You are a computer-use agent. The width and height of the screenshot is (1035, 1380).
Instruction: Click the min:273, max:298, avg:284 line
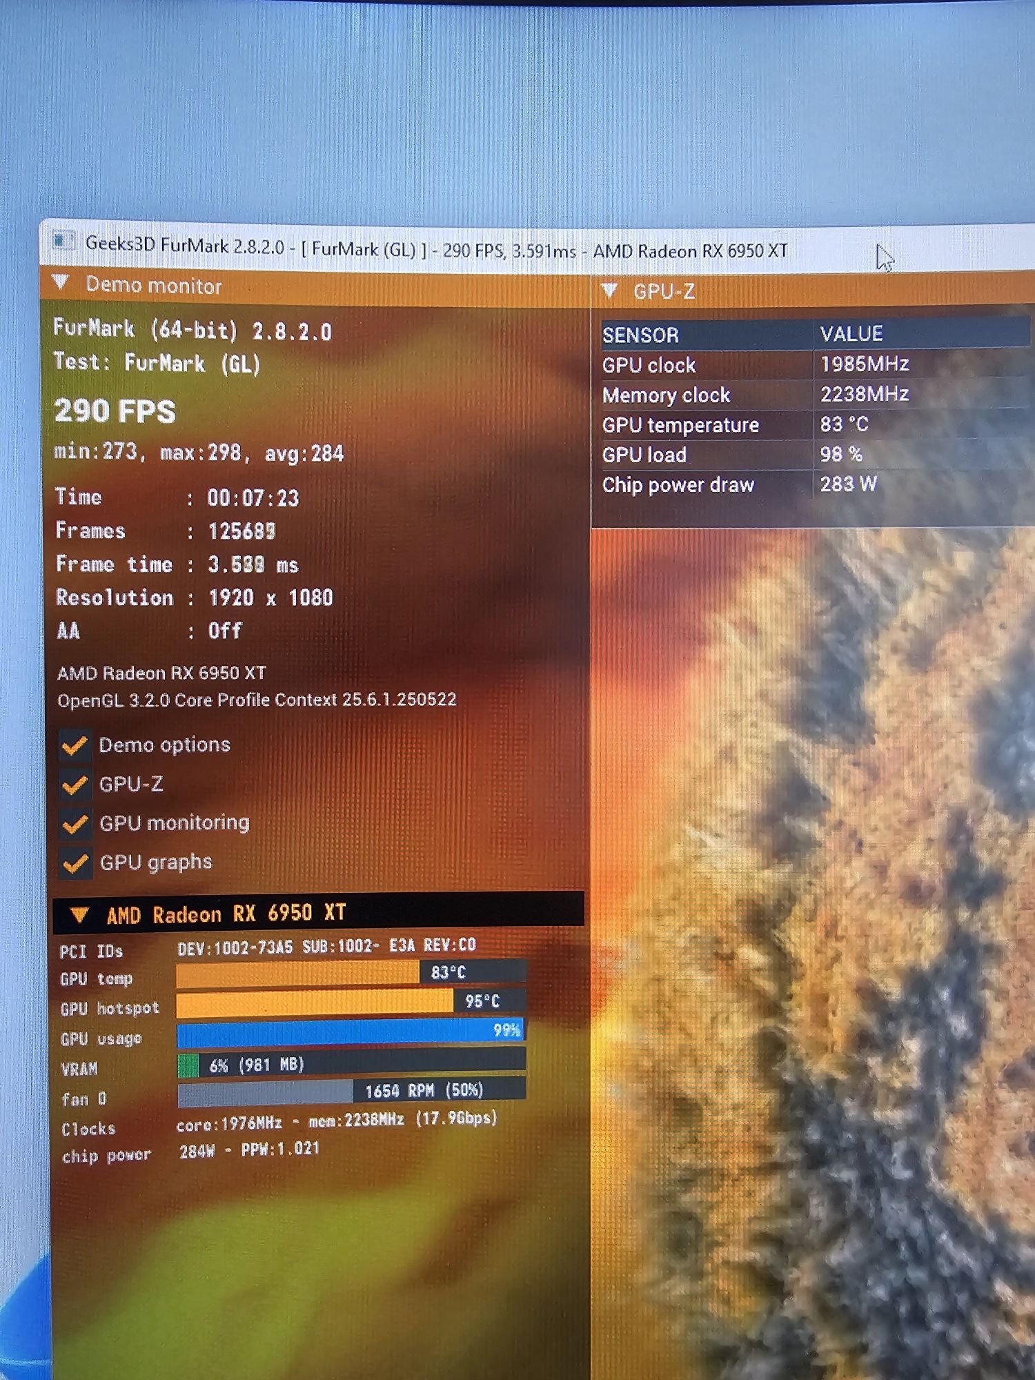199,453
